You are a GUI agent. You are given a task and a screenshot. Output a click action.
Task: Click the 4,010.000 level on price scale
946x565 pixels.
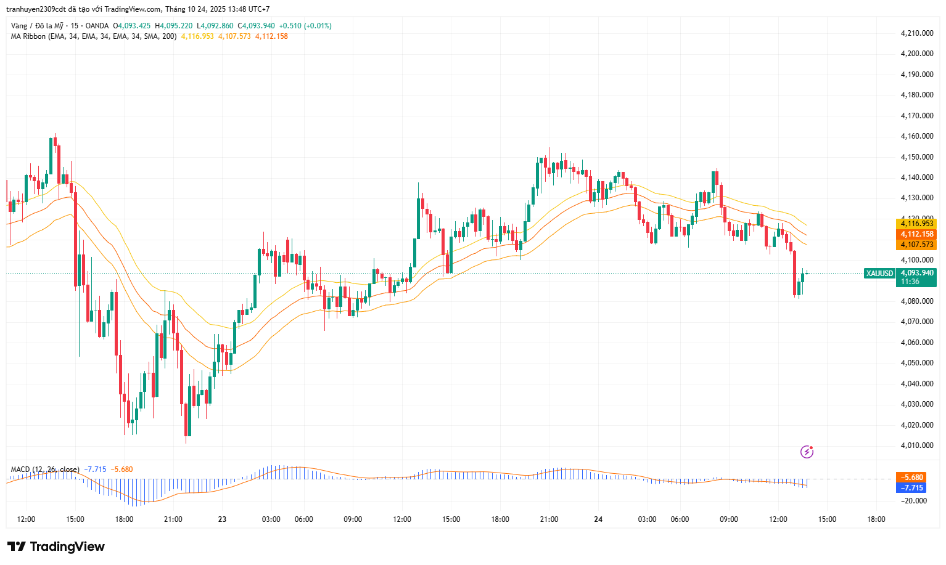click(x=916, y=445)
